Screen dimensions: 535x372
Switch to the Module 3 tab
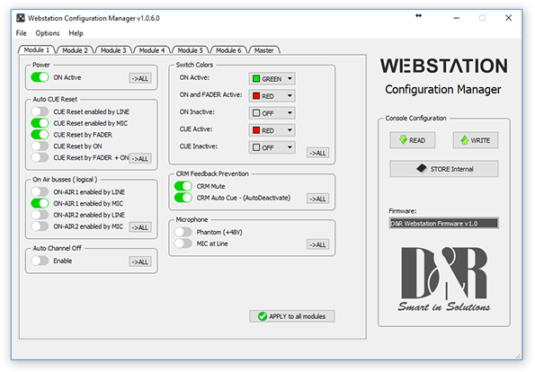coord(113,50)
